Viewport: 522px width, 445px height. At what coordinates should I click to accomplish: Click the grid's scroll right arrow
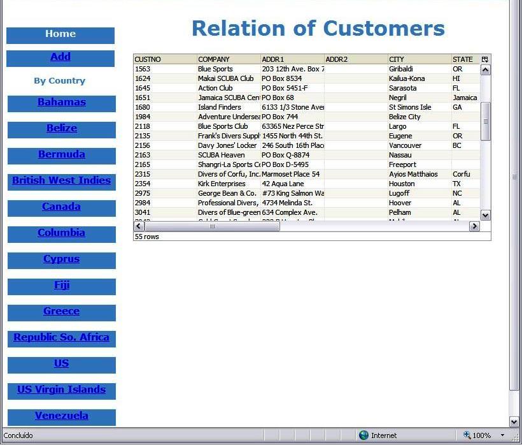[x=474, y=226]
